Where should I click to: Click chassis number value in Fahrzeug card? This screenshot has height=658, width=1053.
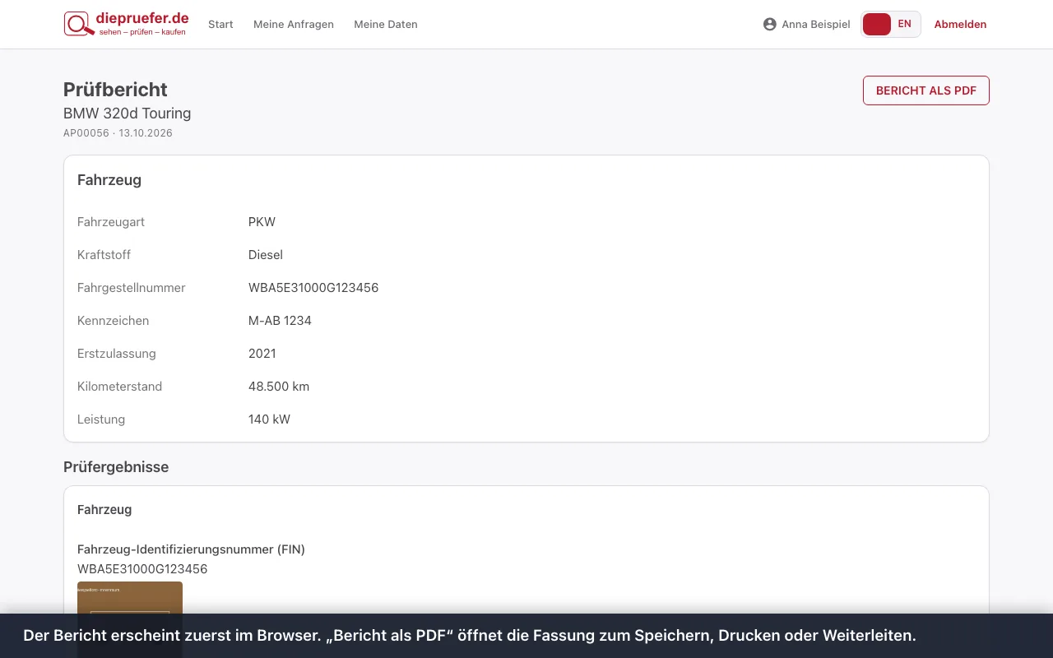click(x=313, y=288)
